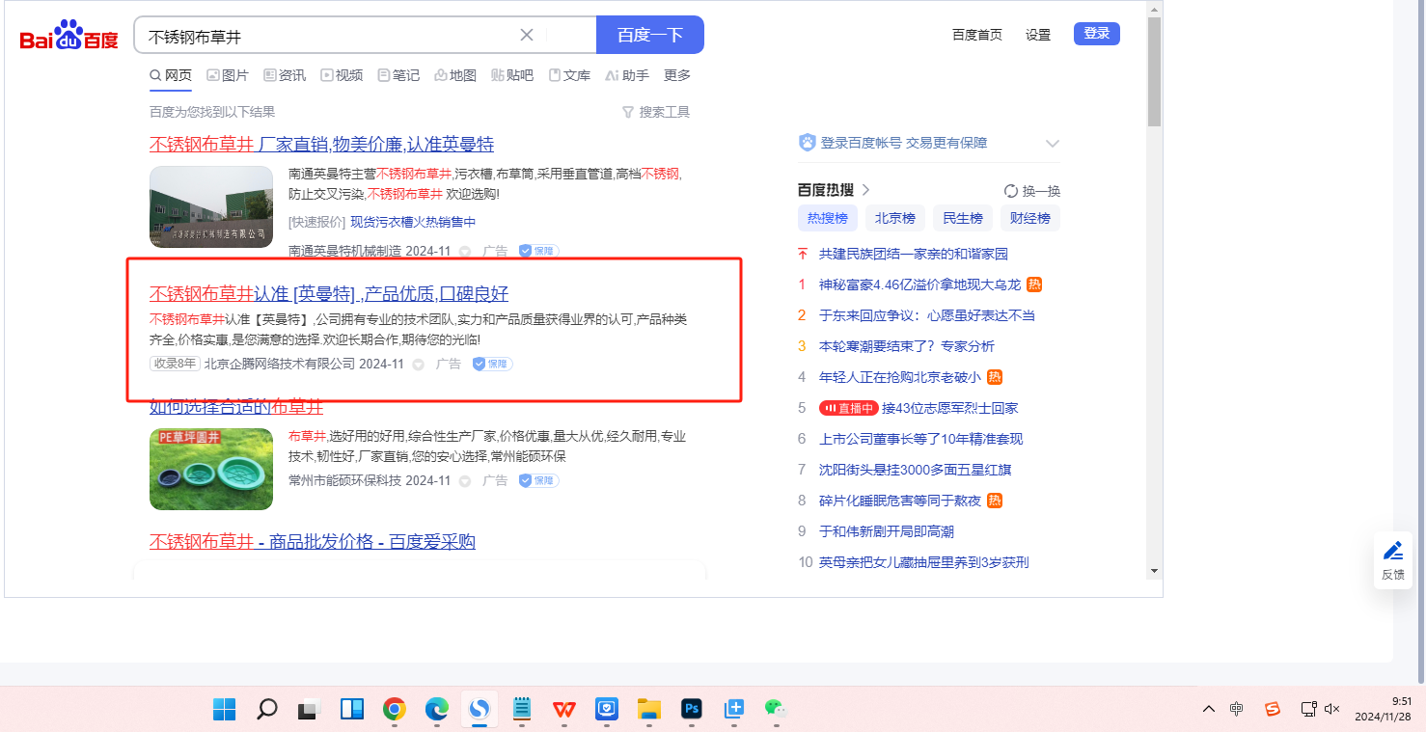
Task: Click the 登录 login button
Action: coord(1096,34)
